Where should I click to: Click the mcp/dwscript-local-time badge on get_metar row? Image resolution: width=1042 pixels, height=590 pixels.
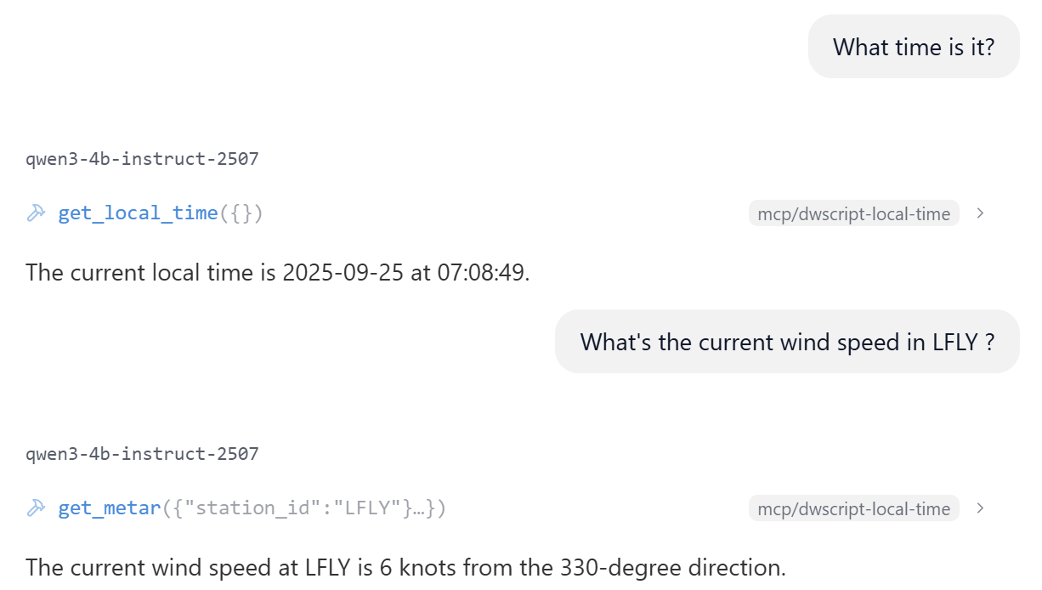tap(853, 509)
